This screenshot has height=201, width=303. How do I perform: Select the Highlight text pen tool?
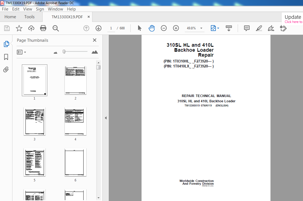(259, 28)
